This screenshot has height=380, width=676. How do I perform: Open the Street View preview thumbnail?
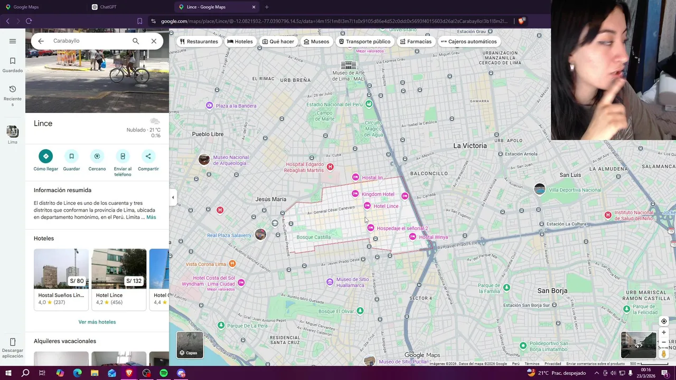[x=639, y=345]
